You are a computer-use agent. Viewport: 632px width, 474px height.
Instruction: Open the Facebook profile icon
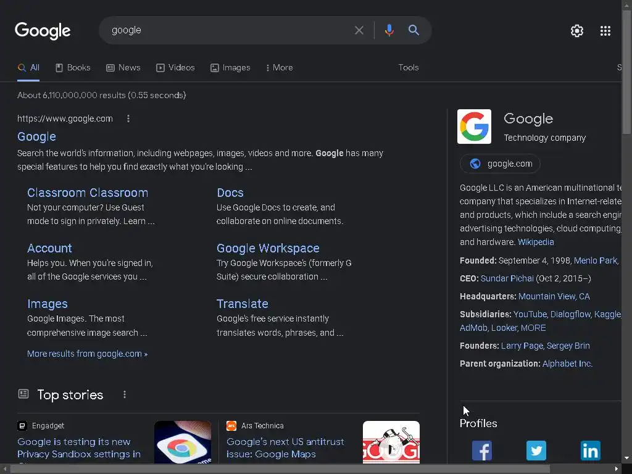481,450
